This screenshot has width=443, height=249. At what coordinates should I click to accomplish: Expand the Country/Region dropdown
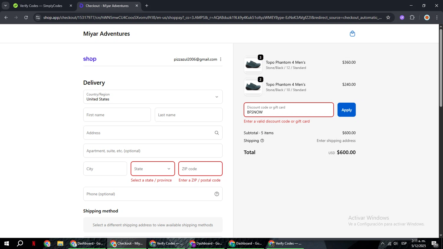point(153,97)
